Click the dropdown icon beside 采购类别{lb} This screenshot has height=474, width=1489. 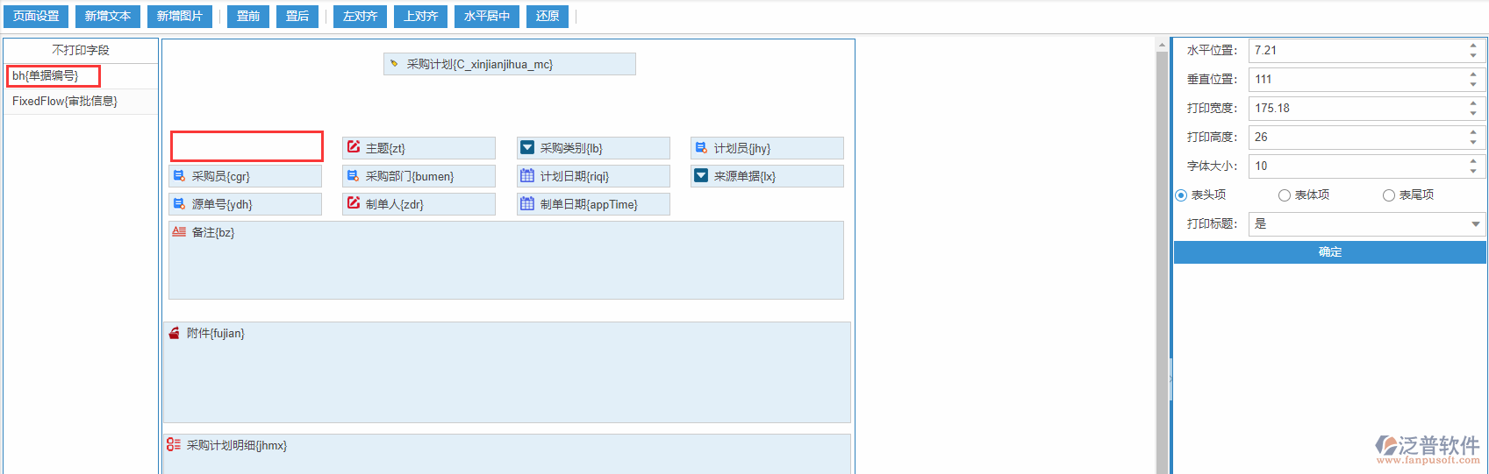point(527,147)
